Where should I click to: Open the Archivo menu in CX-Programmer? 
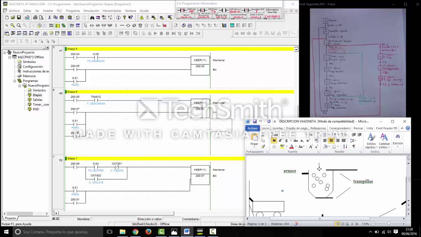14,11
